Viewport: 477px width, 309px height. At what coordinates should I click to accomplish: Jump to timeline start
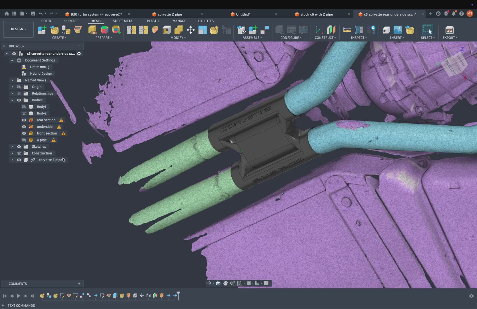coord(5,296)
